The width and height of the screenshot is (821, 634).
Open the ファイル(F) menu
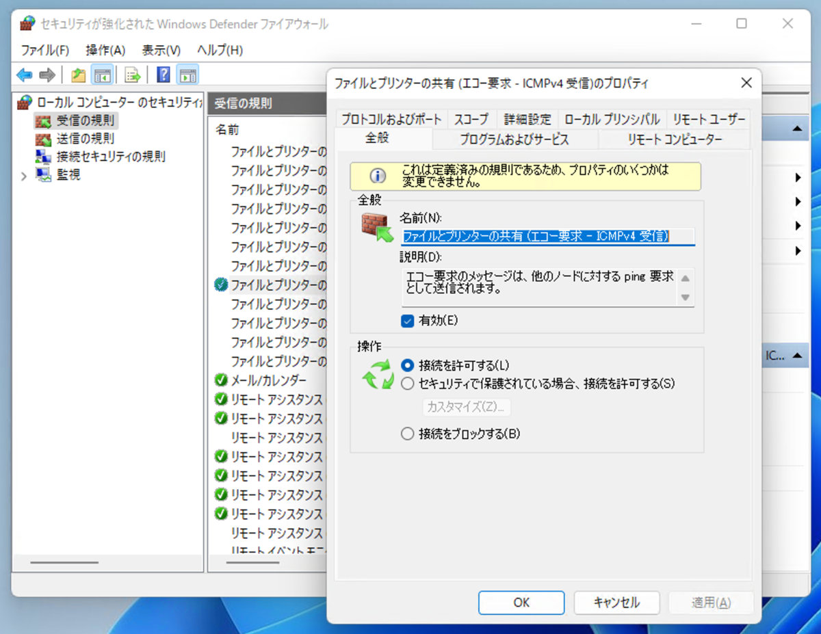pos(45,50)
